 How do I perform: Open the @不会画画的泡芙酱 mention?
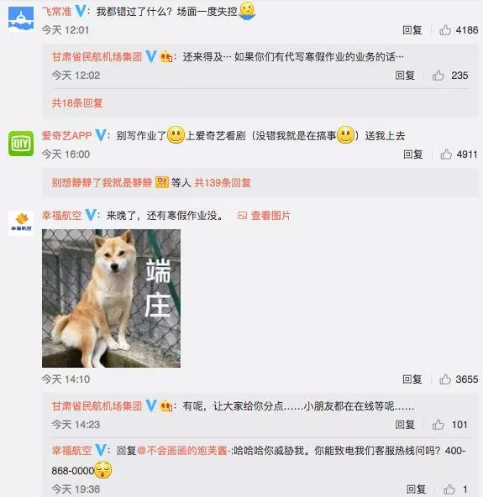182,450
